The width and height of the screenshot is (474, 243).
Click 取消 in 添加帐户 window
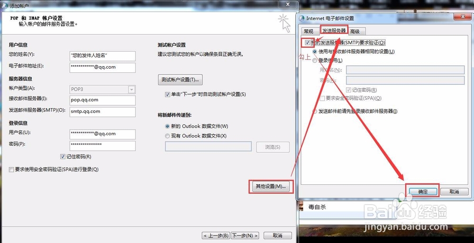click(x=277, y=235)
